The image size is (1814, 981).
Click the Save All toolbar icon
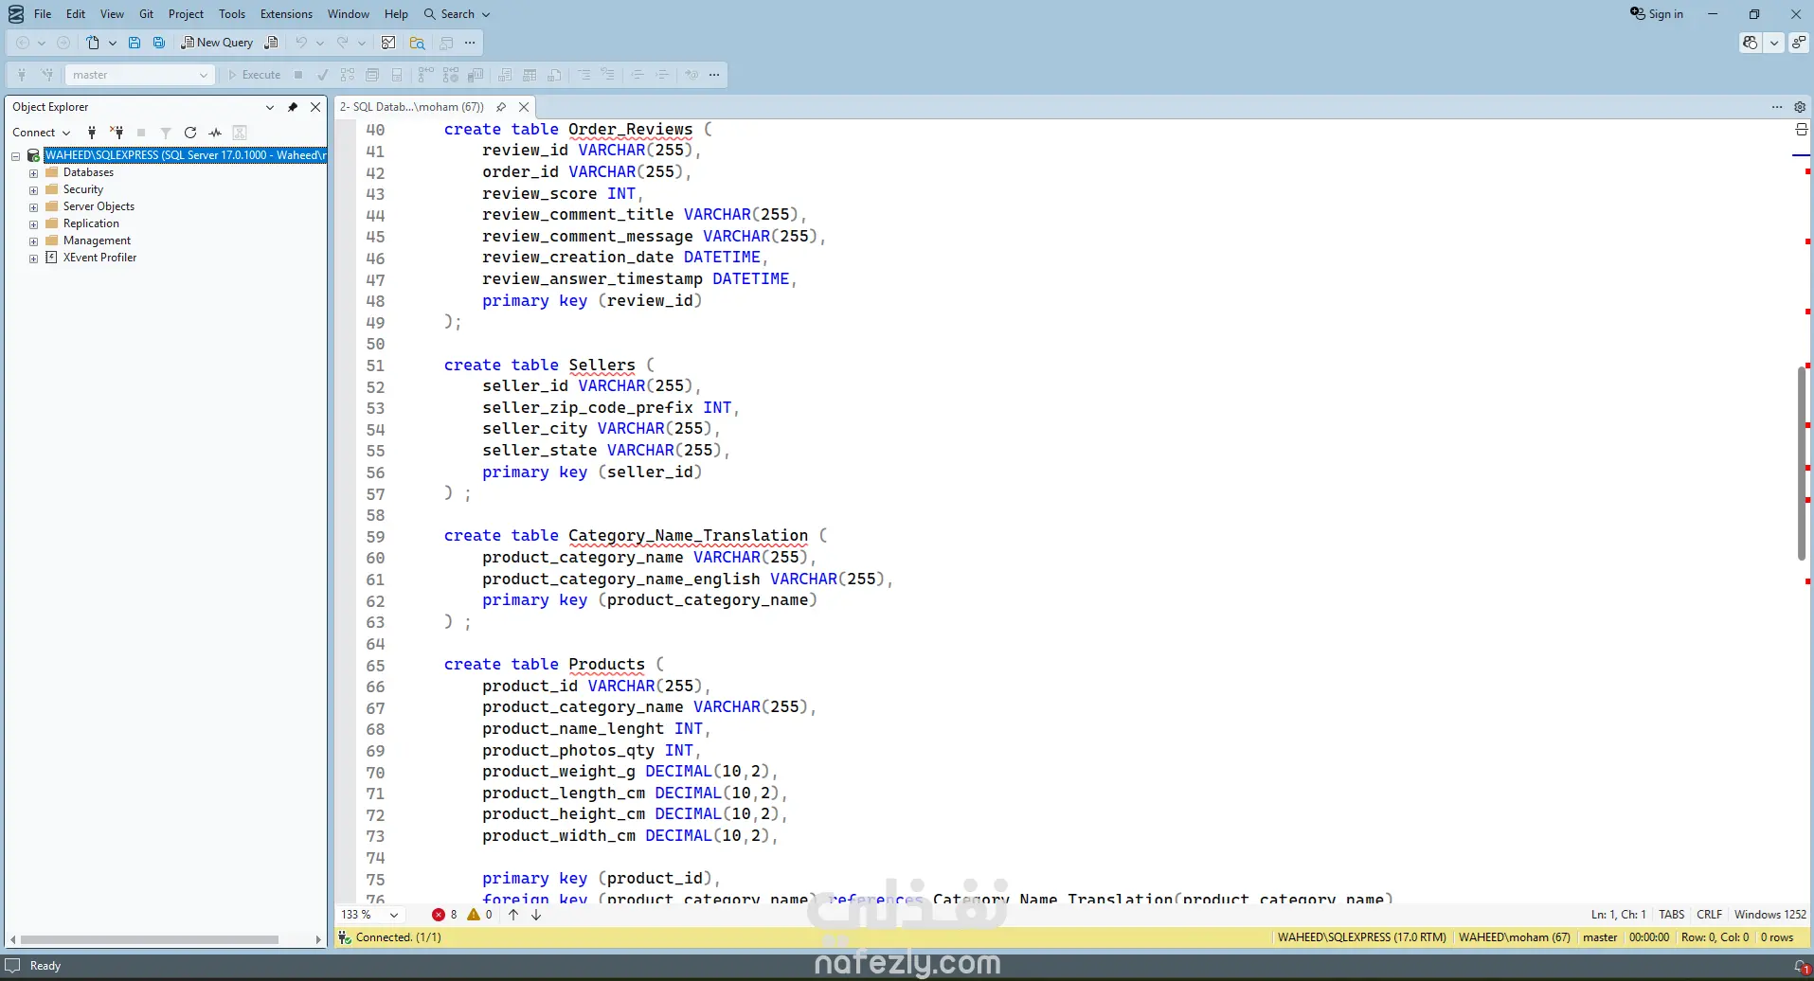coord(159,43)
